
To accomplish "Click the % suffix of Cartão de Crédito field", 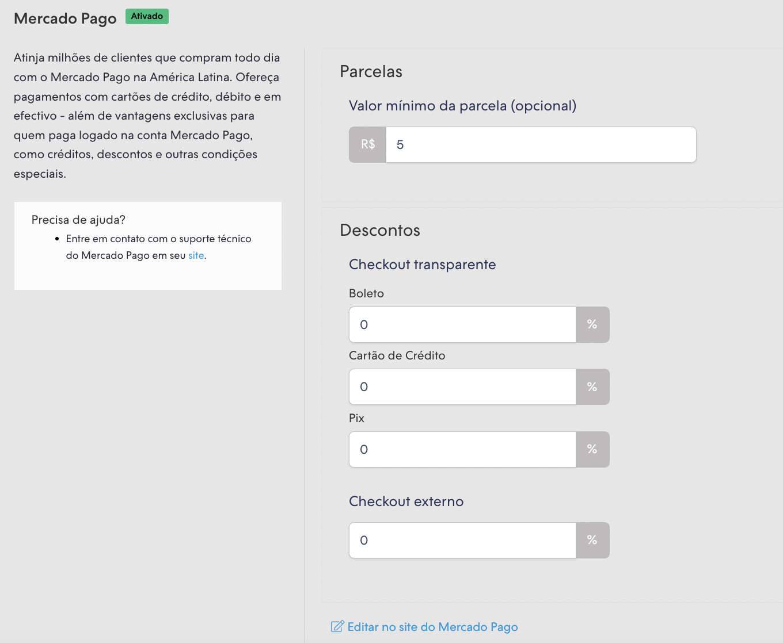I will pos(592,386).
